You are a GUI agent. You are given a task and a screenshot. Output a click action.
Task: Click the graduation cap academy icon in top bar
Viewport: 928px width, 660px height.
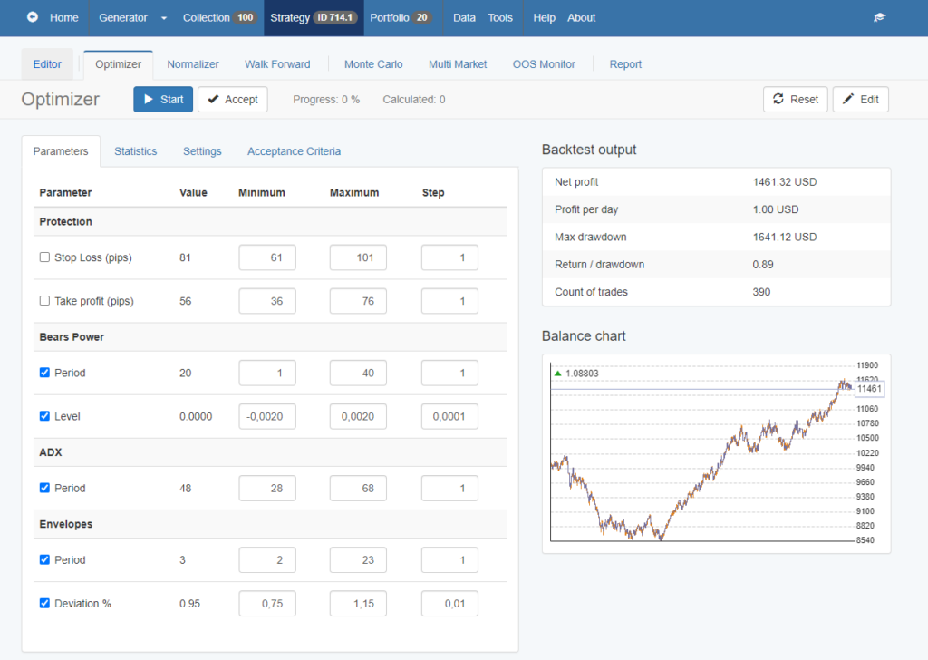tap(878, 17)
